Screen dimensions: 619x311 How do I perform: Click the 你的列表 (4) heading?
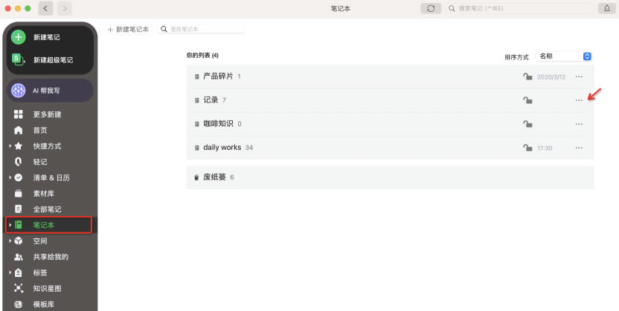pos(202,56)
